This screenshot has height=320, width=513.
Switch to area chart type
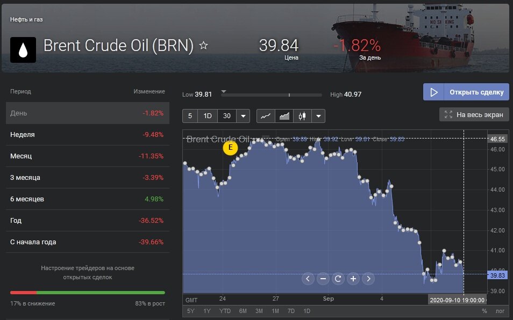[x=284, y=116]
